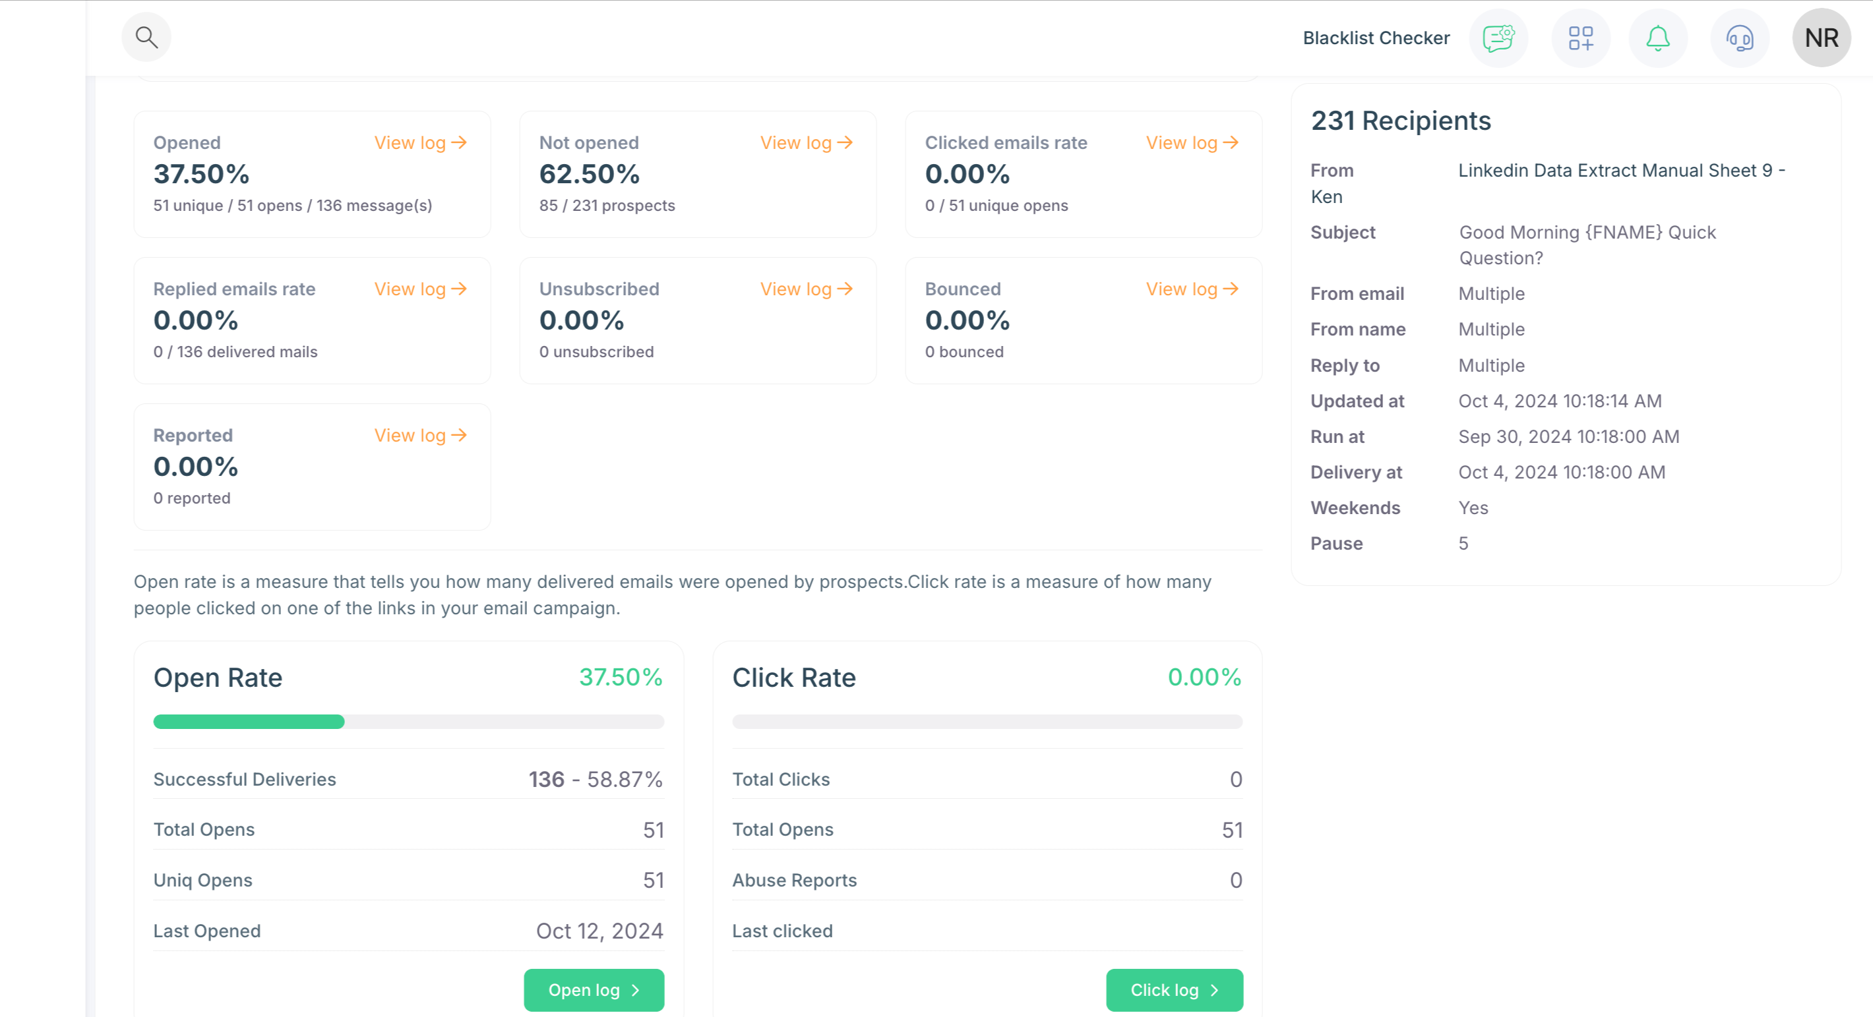Open Replied emails rate log
1873x1017 pixels.
[x=419, y=289]
